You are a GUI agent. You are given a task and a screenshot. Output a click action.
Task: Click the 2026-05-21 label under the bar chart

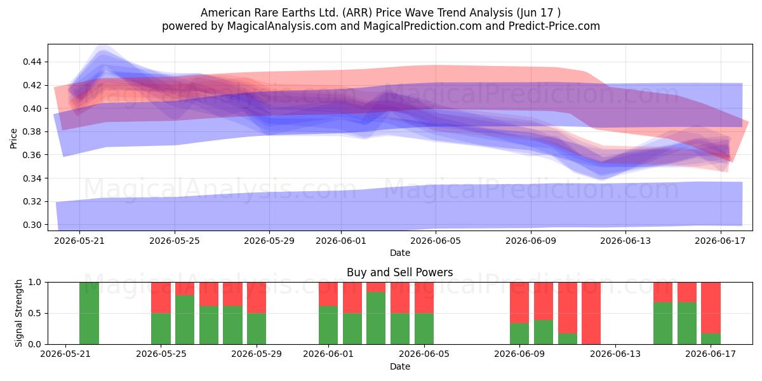(x=65, y=354)
